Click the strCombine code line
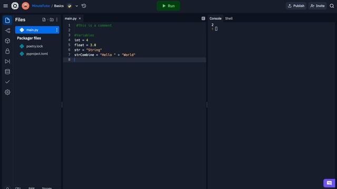Screen dimensions: 337x189 click(x=105, y=55)
